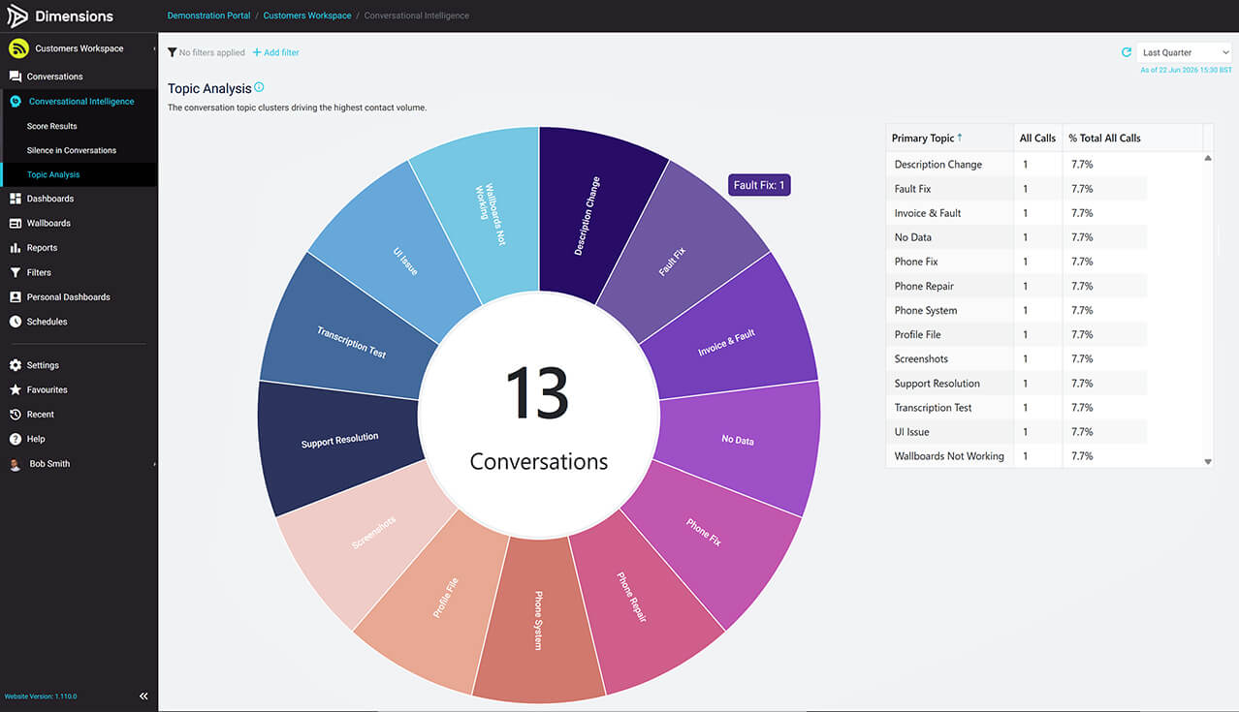The image size is (1239, 712).
Task: Select the Silence in Conversations menu item
Action: click(x=72, y=150)
